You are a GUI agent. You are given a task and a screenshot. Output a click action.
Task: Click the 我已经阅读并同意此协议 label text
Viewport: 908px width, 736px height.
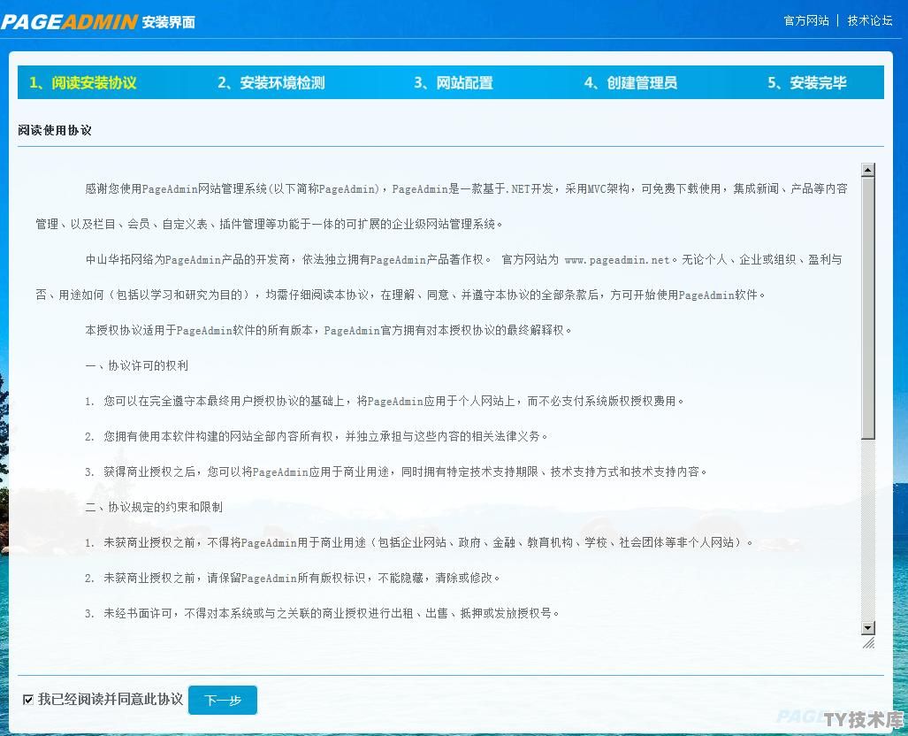coord(111,700)
